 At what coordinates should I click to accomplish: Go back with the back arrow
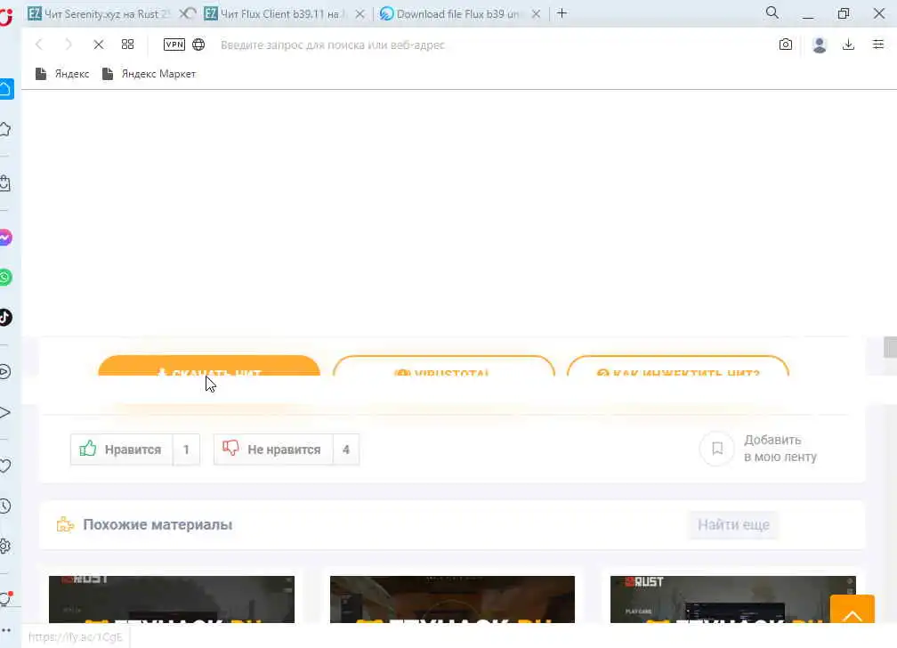[x=39, y=45]
